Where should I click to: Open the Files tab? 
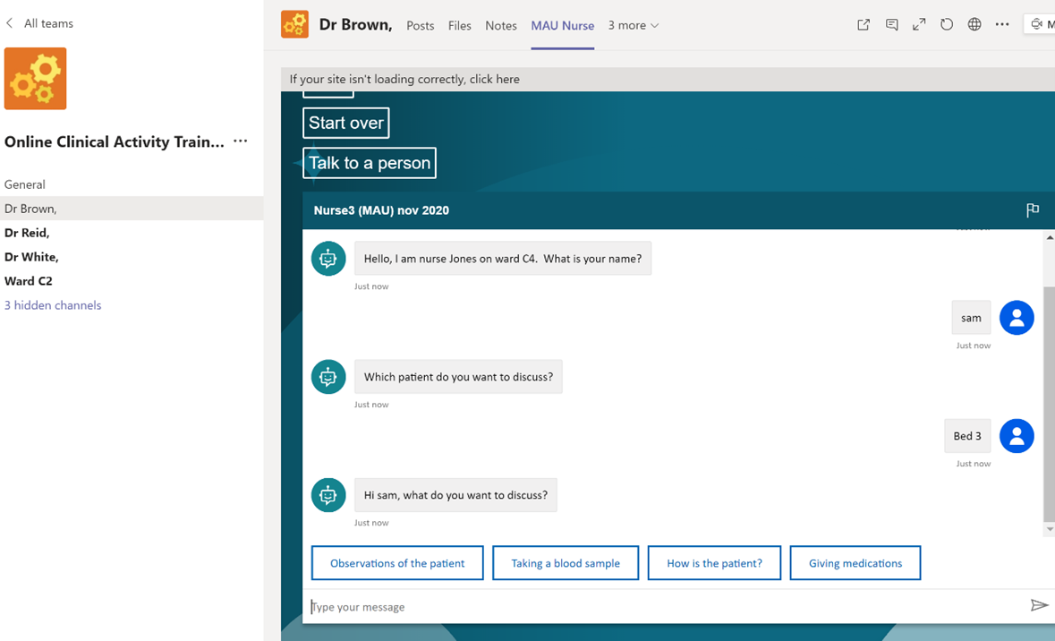point(460,26)
